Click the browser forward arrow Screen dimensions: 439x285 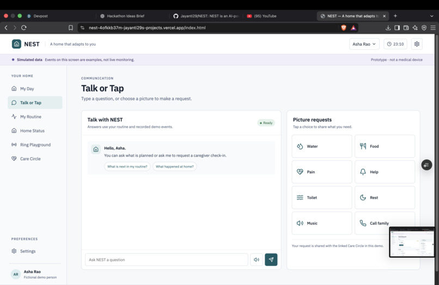(x=15, y=28)
